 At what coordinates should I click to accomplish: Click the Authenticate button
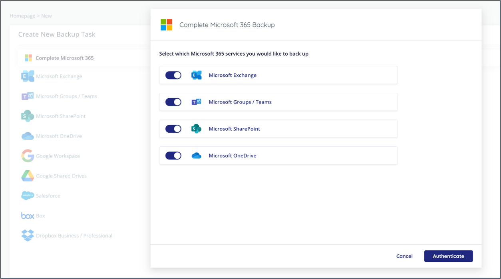click(448, 256)
